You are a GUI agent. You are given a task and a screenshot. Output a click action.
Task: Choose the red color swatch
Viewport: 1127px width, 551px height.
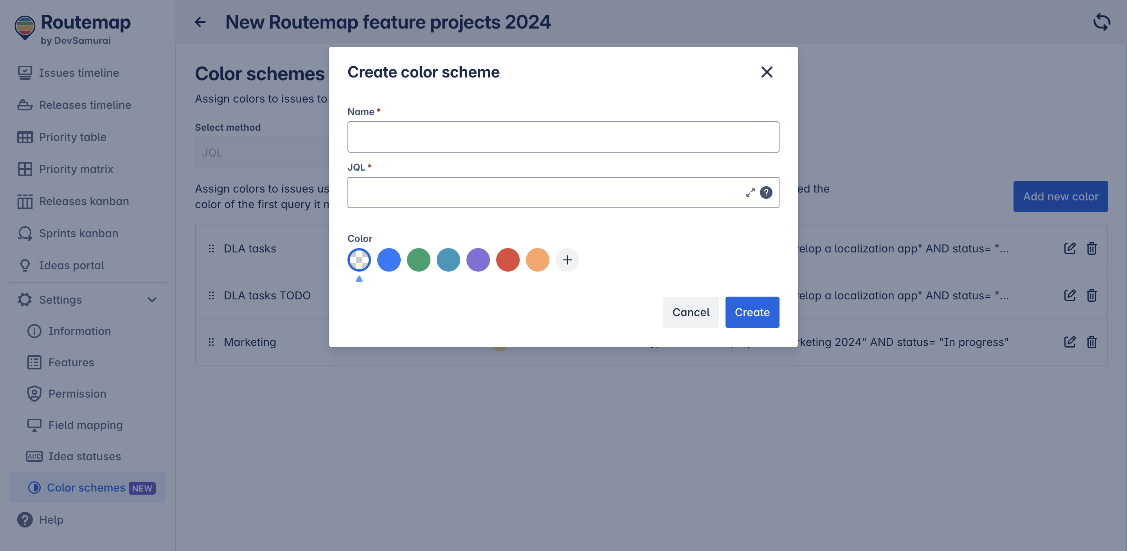(x=508, y=260)
